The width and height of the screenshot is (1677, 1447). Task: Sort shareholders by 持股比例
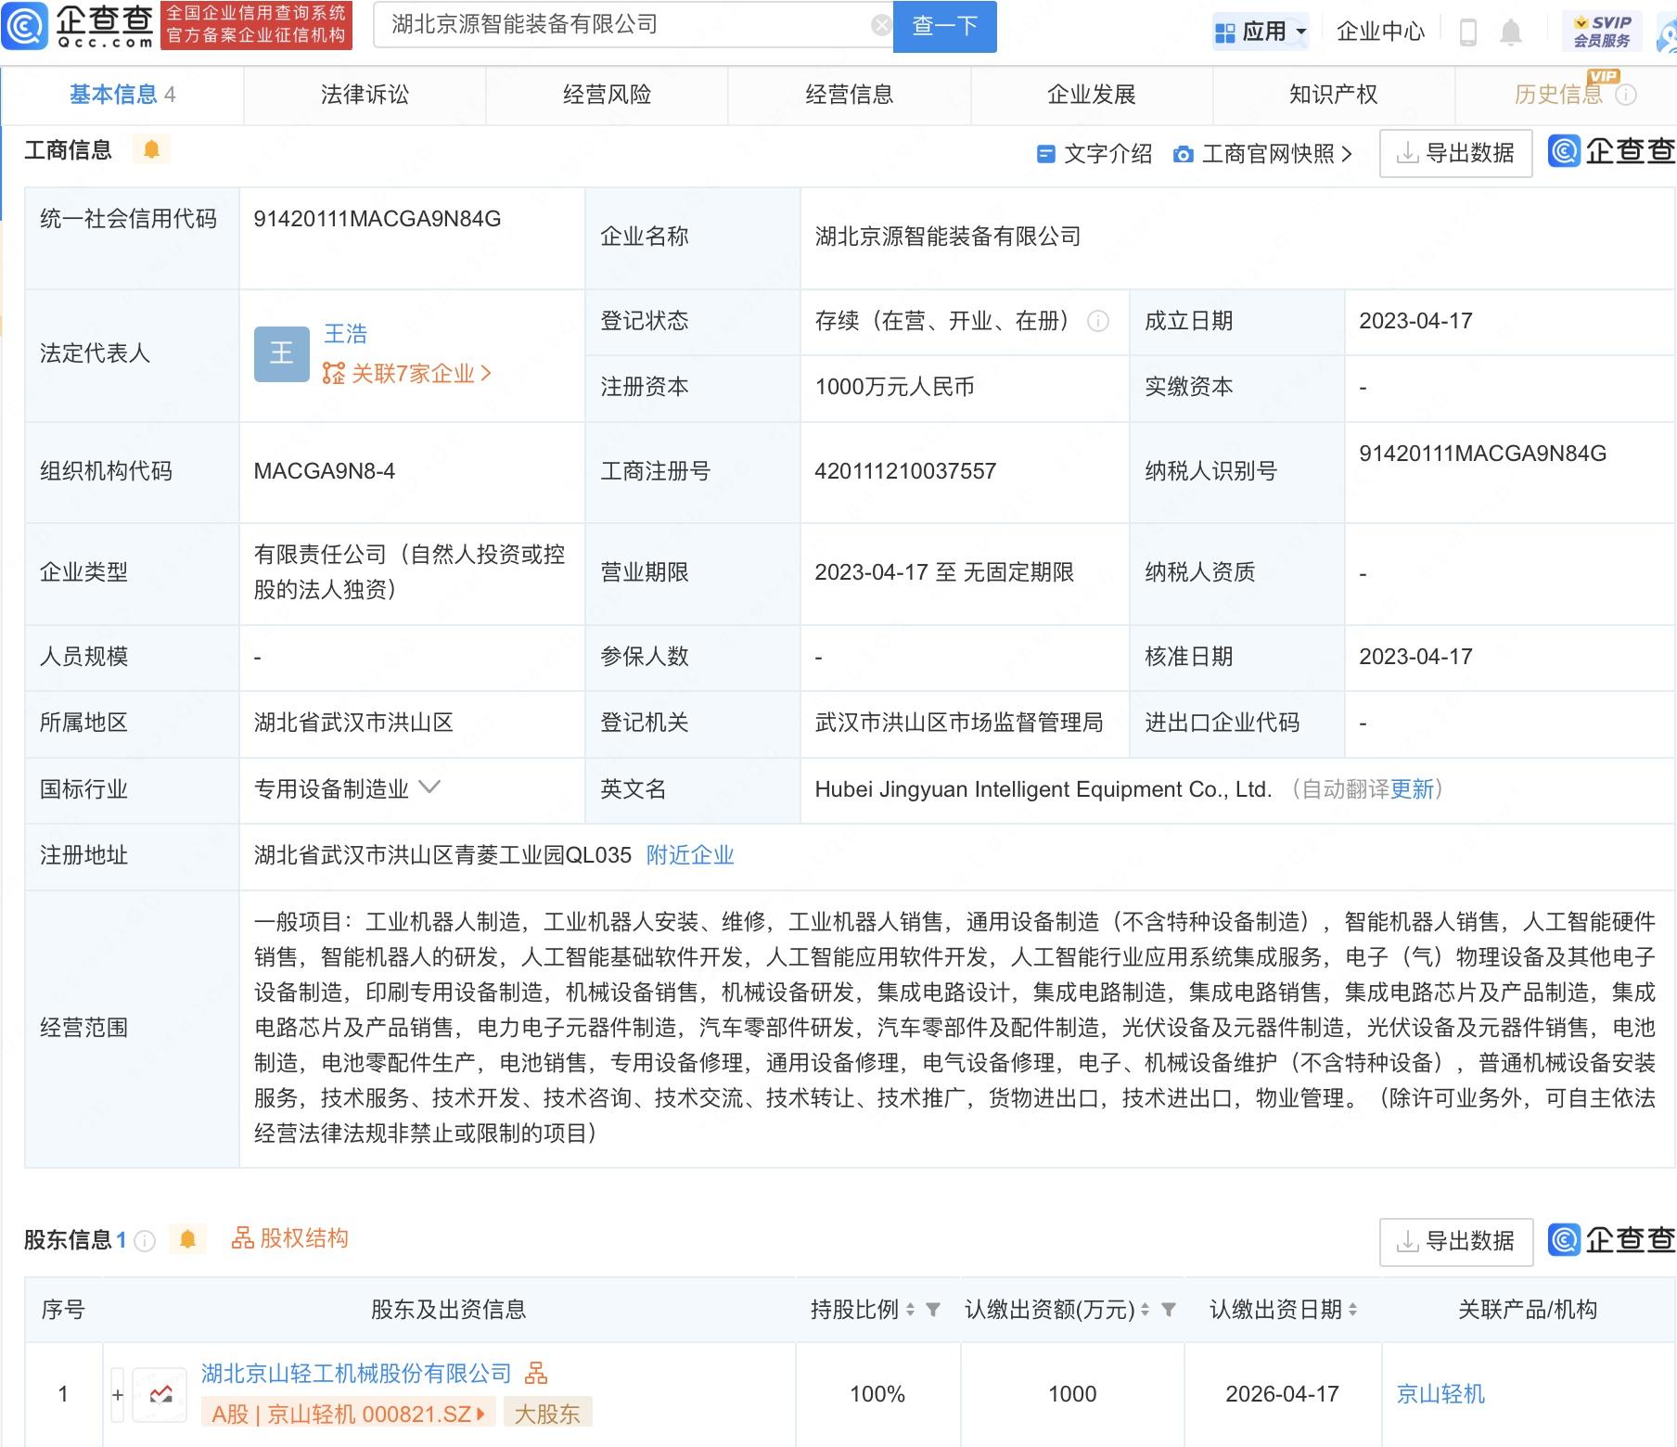pos(910,1310)
